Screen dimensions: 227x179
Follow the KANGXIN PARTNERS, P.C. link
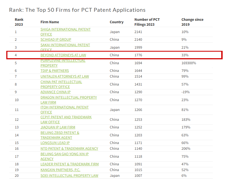(60, 170)
